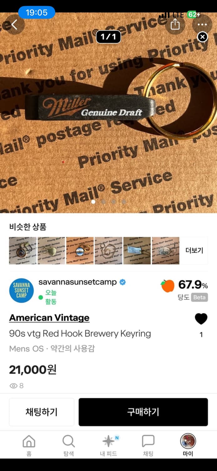This screenshot has height=471, width=217.
Task: Expand similar items with 더보기
Action: click(194, 250)
